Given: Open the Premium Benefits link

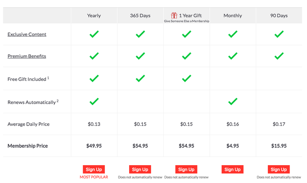Looking at the screenshot, I should click(27, 56).
